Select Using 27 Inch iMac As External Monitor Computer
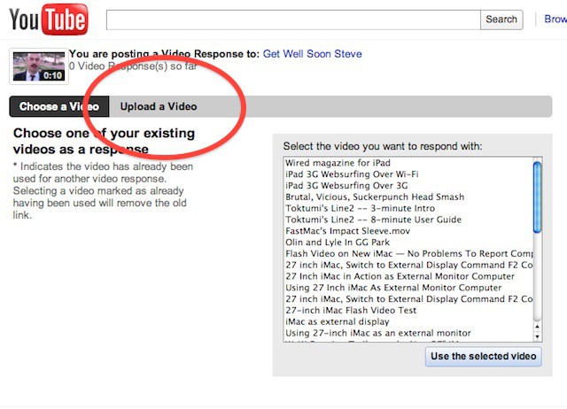567x409 pixels. click(408, 288)
